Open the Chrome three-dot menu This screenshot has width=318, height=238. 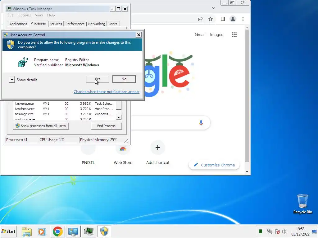(x=243, y=19)
